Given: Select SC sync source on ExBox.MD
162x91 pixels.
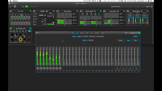Looking at the screenshot, I should click(34, 22).
